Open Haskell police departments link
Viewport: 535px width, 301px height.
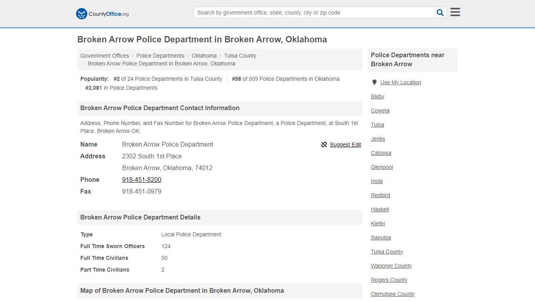(x=380, y=209)
